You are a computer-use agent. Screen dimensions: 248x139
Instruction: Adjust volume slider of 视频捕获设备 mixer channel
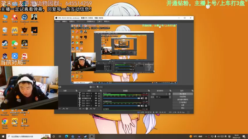click(122, 106)
